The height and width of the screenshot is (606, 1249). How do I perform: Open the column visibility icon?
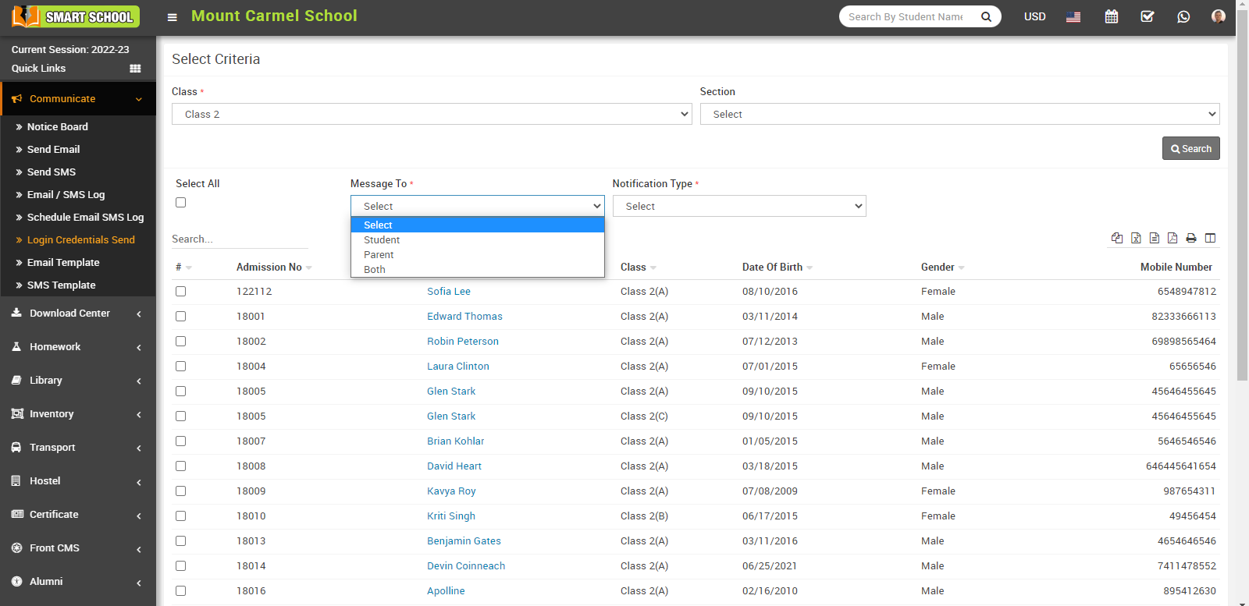pyautogui.click(x=1210, y=238)
